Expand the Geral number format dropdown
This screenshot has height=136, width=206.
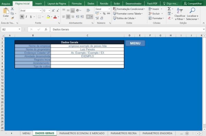109,9
